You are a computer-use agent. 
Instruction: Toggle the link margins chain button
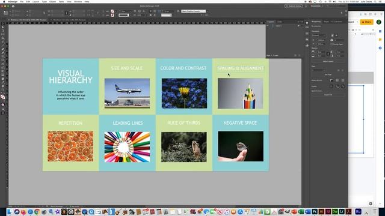tap(328, 53)
